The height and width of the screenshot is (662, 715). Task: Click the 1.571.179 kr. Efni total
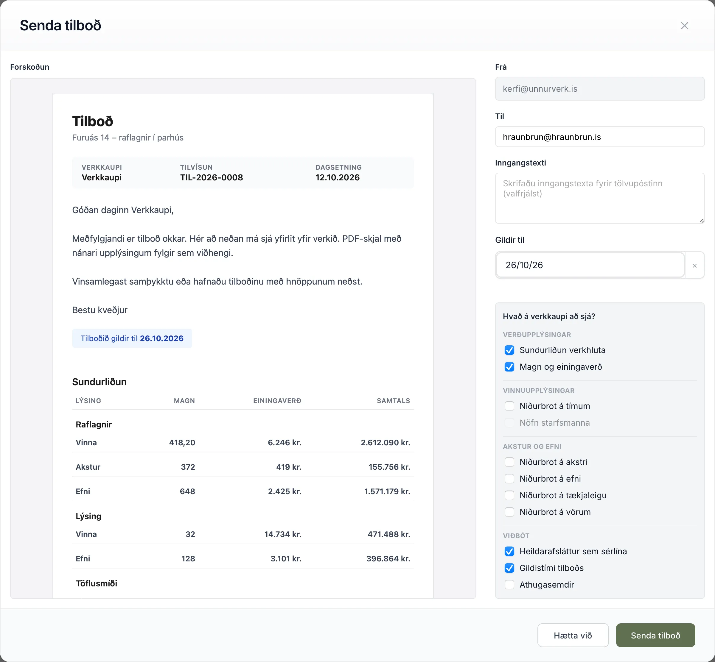(x=387, y=491)
